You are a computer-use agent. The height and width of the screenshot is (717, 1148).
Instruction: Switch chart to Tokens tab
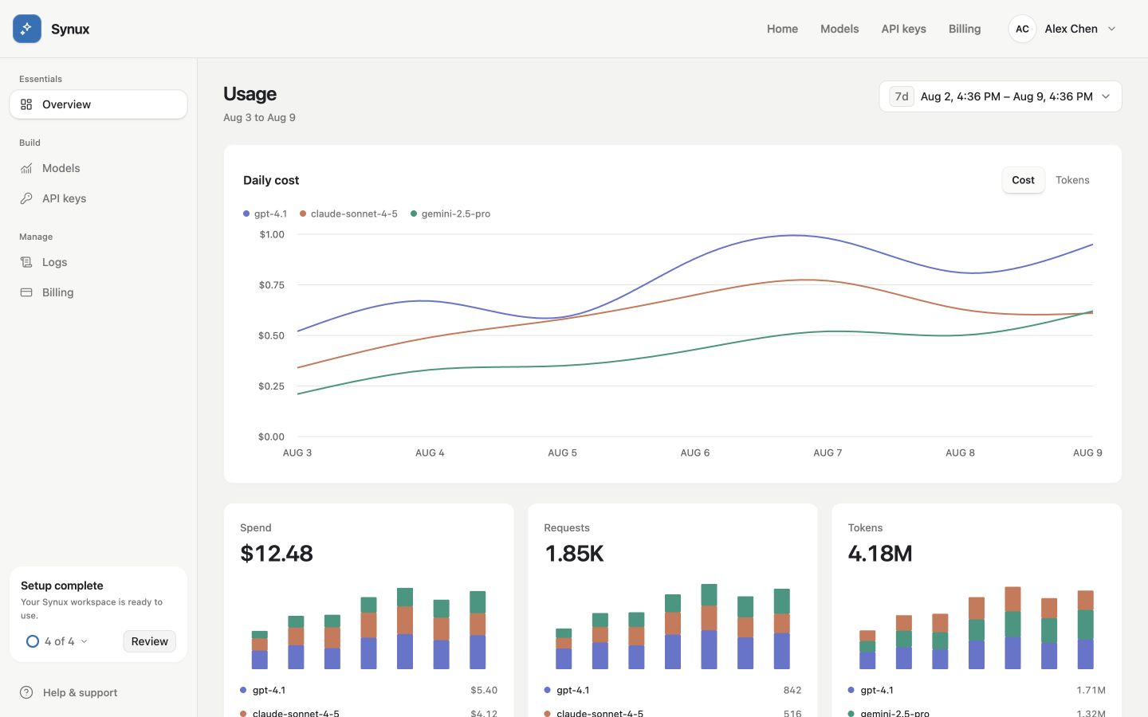[x=1072, y=180]
